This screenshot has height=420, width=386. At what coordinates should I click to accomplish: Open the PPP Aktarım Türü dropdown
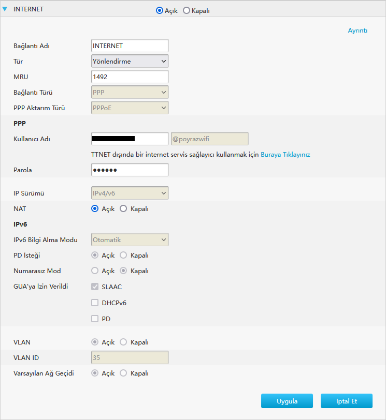(x=130, y=108)
